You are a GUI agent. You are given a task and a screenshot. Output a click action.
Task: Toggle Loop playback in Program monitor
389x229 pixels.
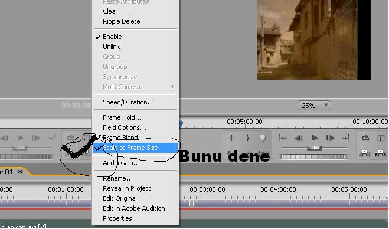(x=365, y=138)
